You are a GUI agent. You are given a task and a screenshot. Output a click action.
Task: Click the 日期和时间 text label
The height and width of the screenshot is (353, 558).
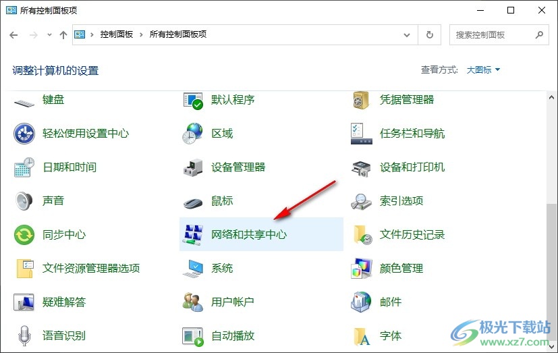69,167
